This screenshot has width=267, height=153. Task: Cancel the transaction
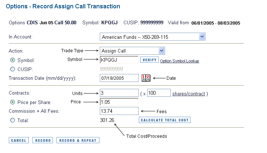tap(19, 140)
